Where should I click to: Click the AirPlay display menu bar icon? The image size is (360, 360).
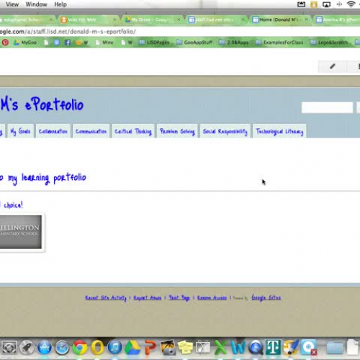[x=326, y=4]
